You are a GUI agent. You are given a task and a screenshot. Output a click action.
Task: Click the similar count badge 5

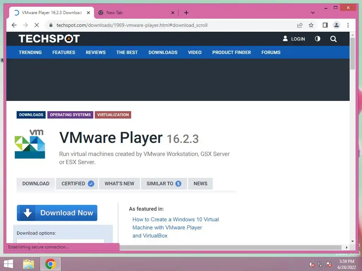click(178, 183)
